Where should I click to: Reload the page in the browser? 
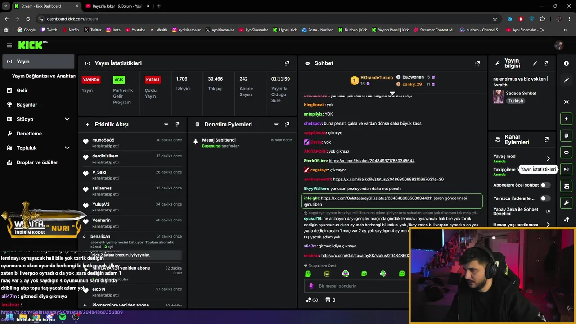[28, 19]
